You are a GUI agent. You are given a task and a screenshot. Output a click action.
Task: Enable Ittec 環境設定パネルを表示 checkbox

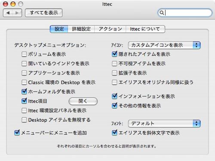[x=24, y=111]
